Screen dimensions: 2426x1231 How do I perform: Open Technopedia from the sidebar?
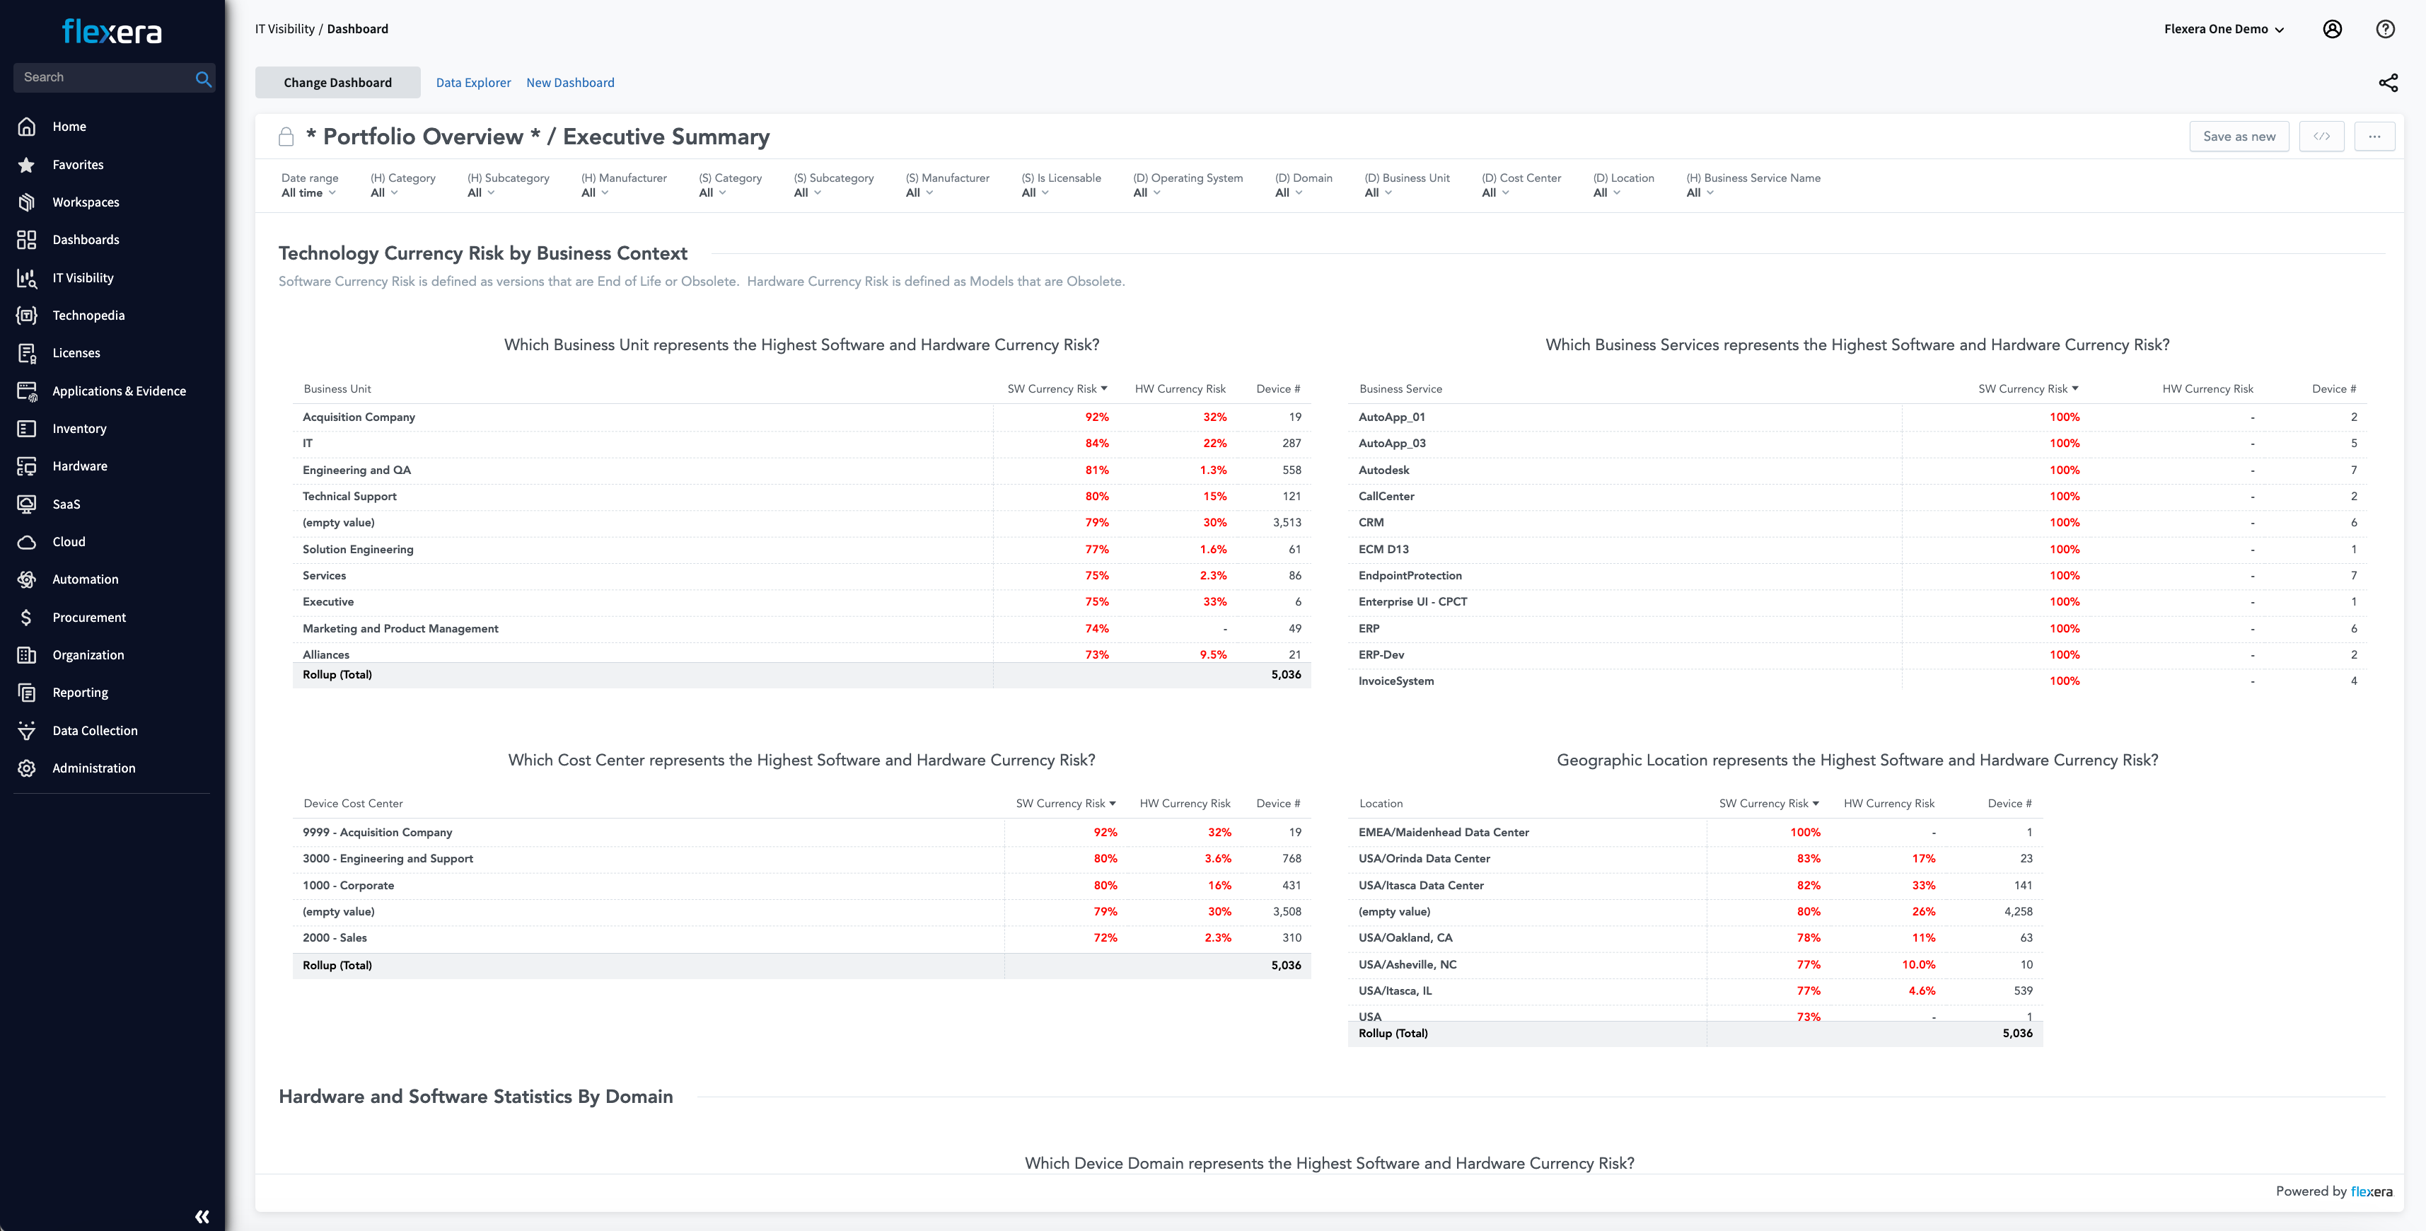click(x=88, y=316)
